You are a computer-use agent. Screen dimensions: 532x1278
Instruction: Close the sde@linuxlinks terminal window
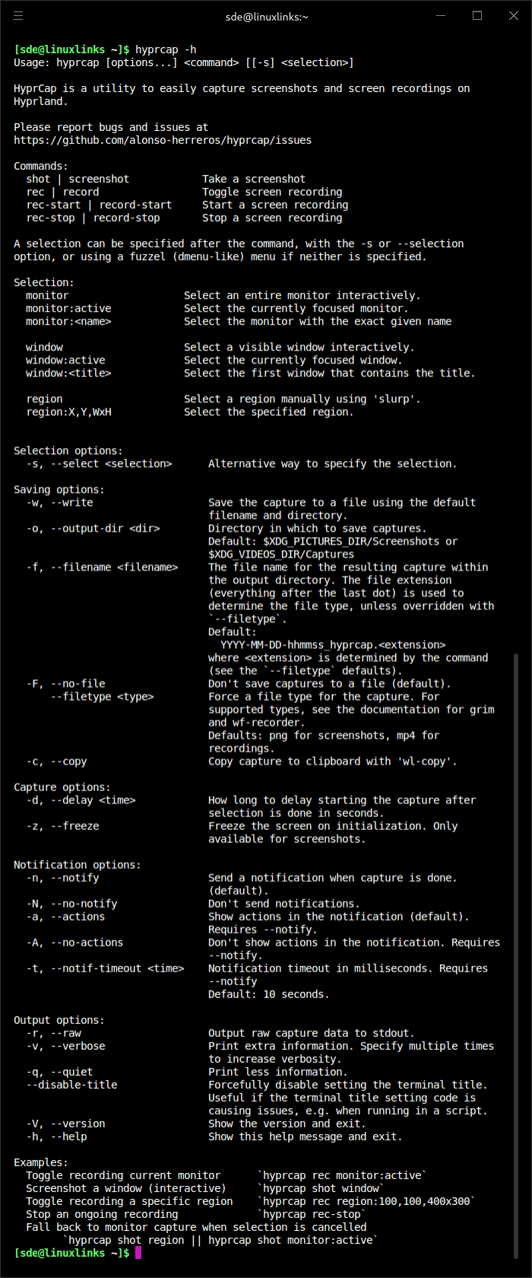[x=513, y=16]
